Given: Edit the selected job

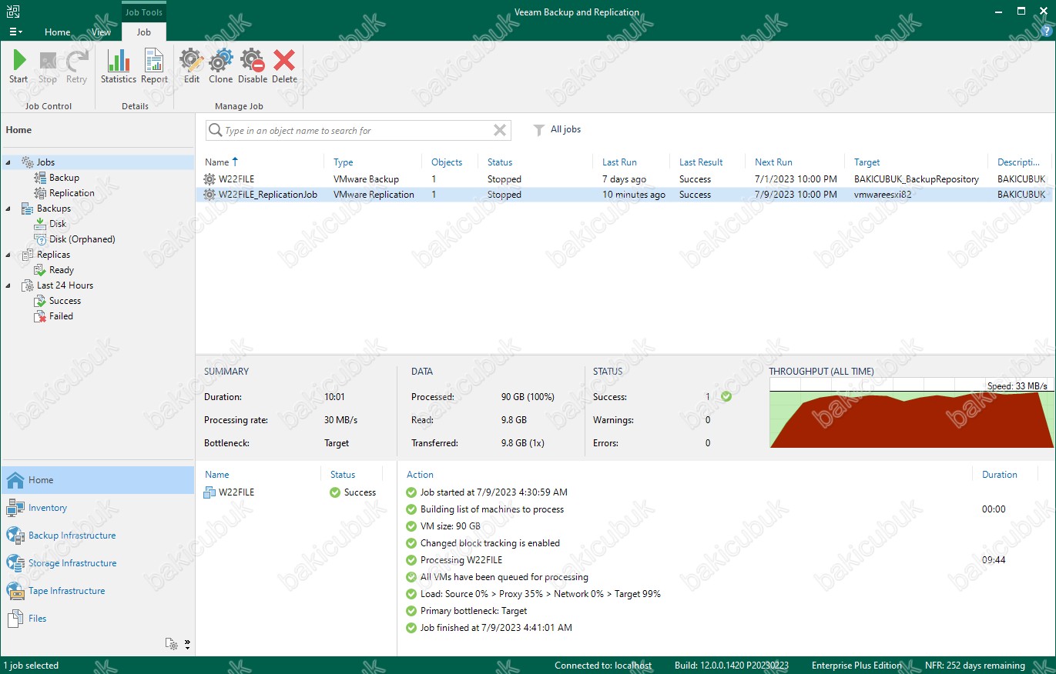Looking at the screenshot, I should tap(192, 66).
